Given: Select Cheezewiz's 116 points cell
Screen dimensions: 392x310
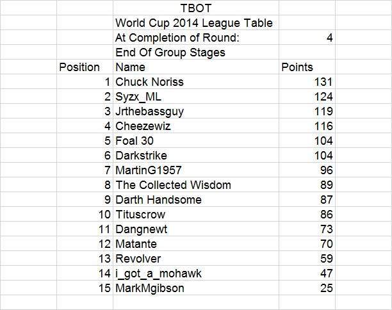Looking at the screenshot, I should [307, 126].
